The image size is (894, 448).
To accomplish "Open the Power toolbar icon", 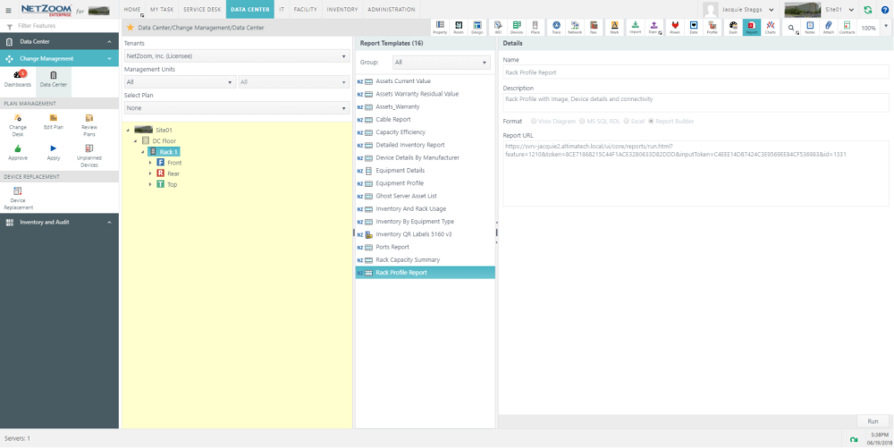I will [x=674, y=28].
